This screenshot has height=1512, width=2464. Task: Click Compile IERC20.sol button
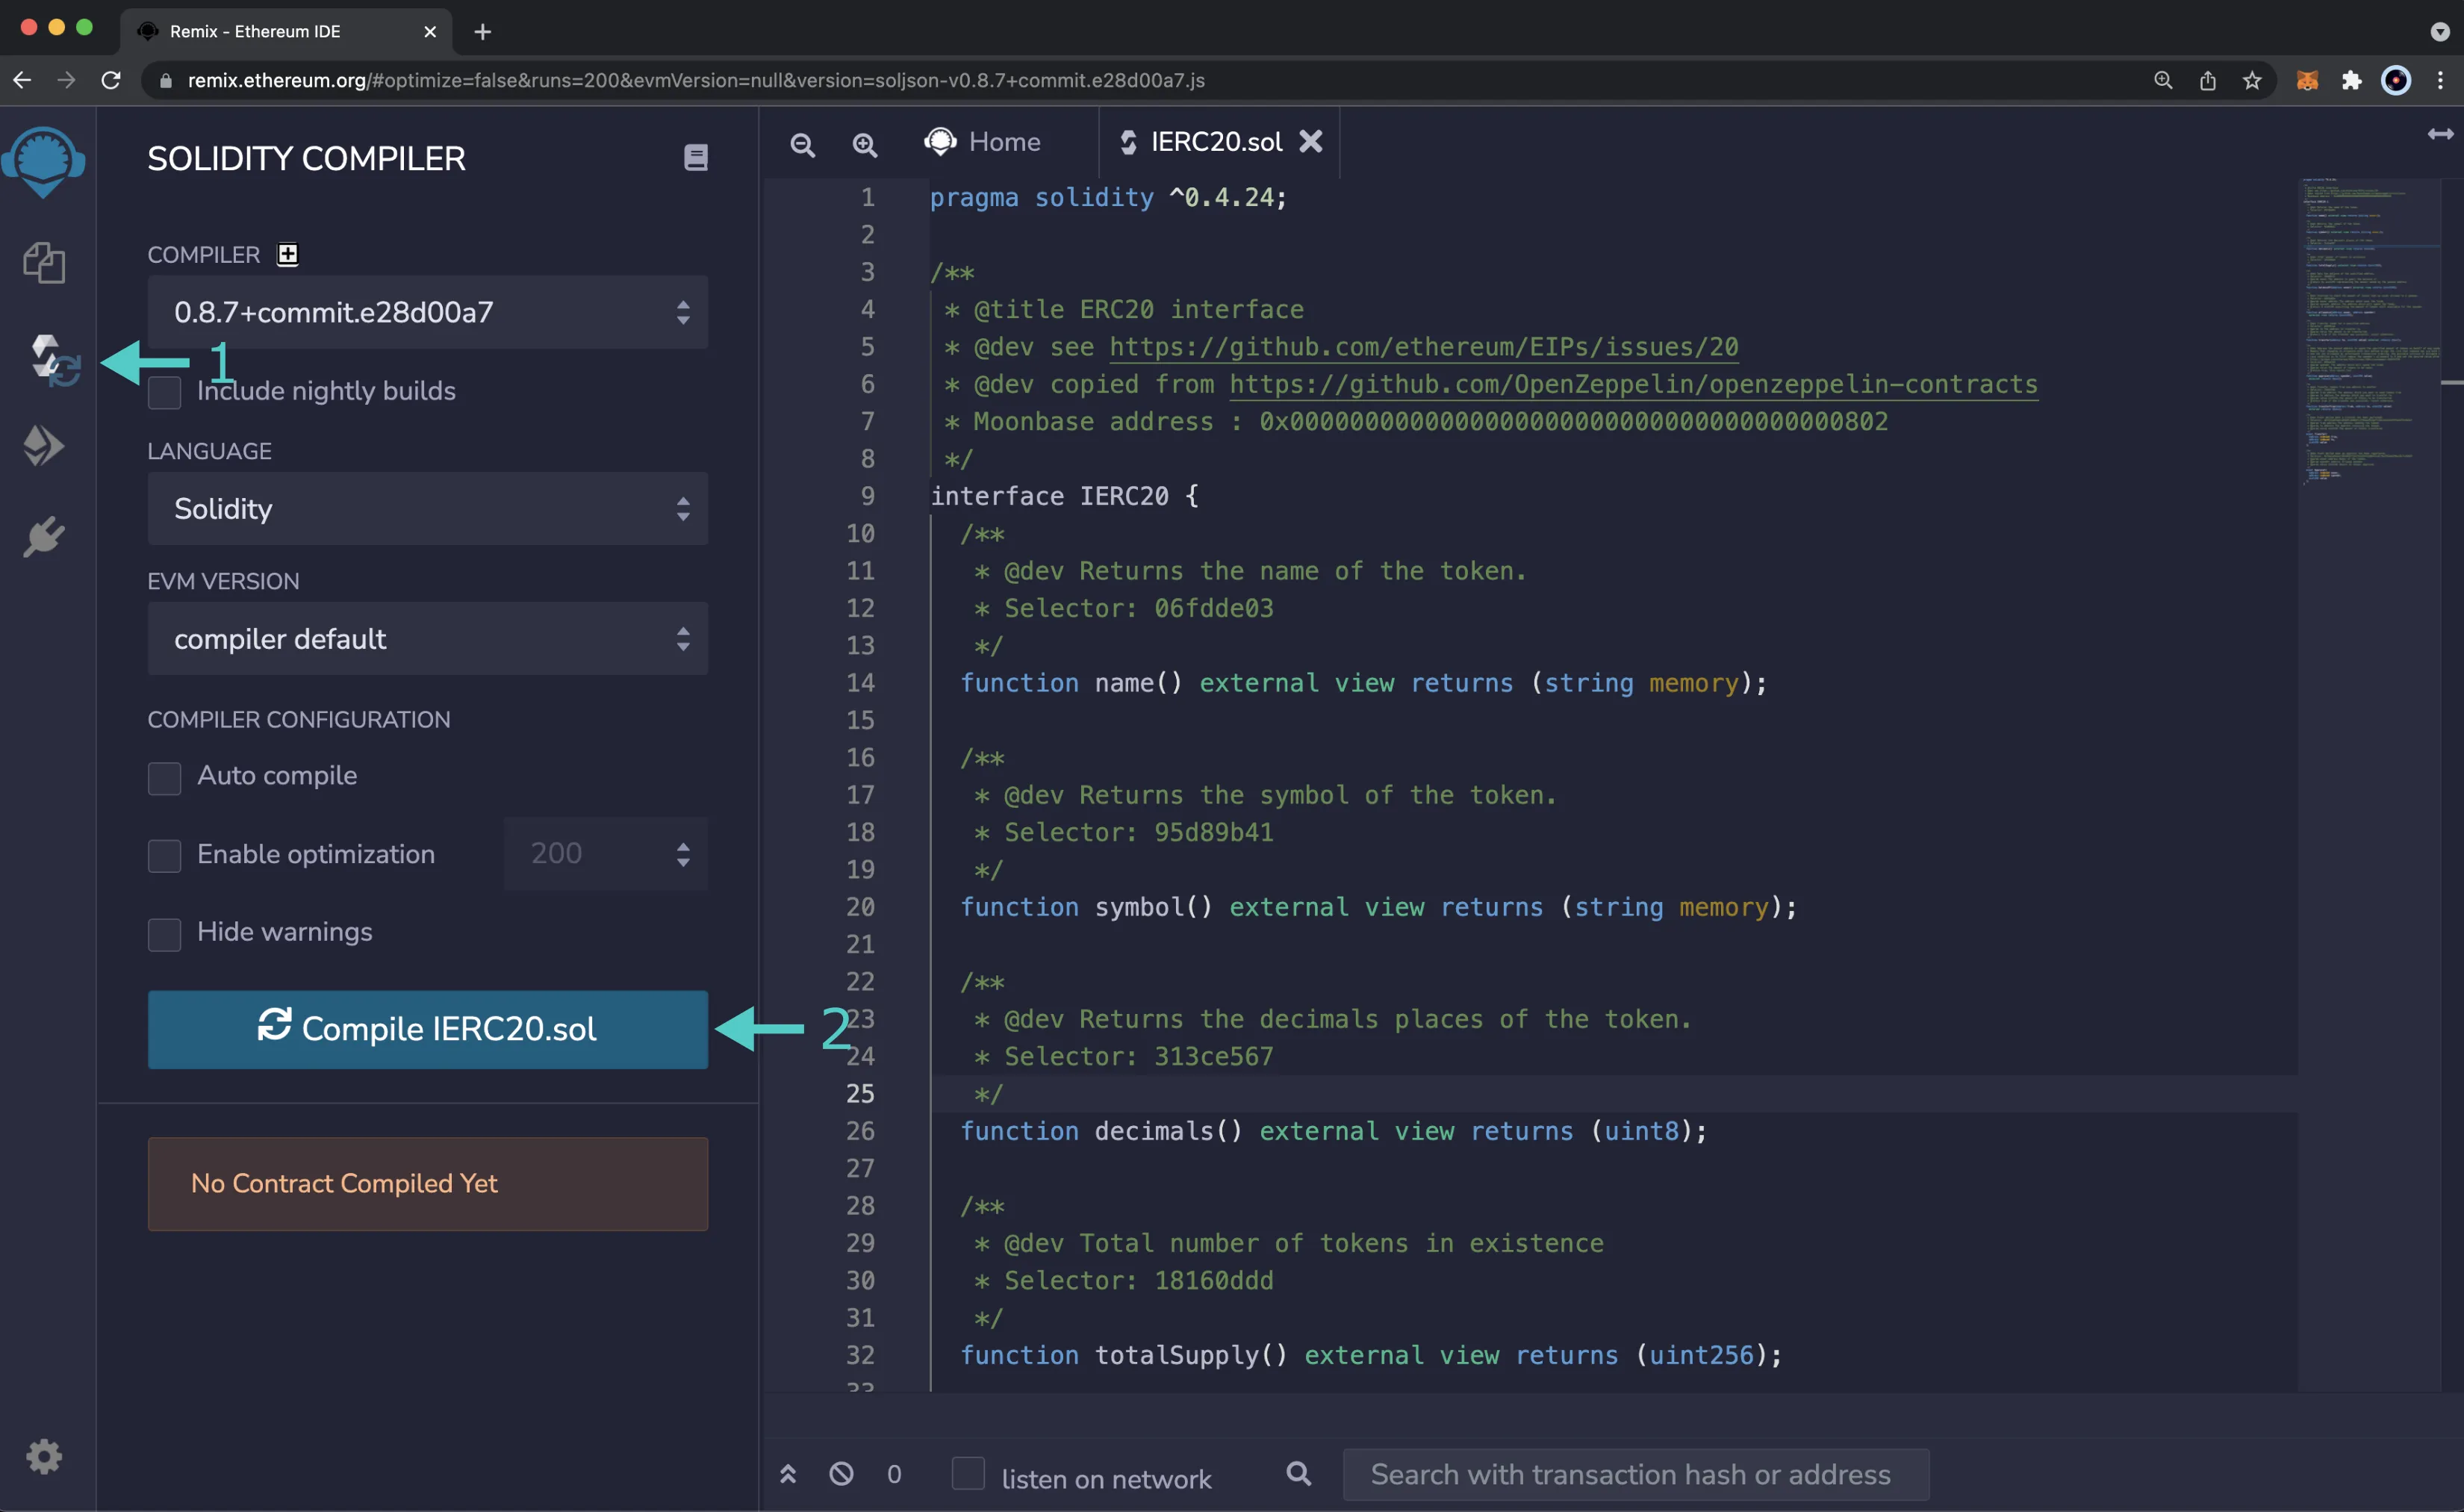click(x=428, y=1029)
